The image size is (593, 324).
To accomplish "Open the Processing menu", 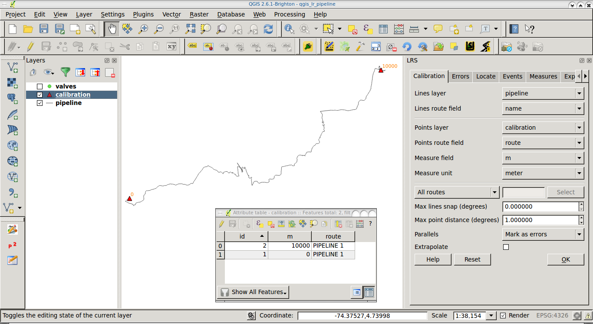I will (x=290, y=14).
